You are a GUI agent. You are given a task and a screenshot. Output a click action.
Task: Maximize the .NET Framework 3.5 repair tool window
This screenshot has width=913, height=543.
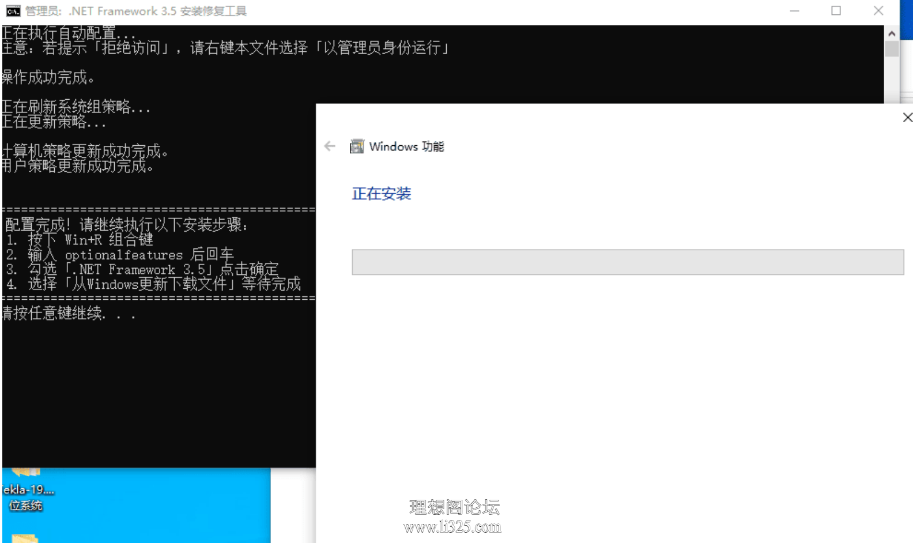836,11
